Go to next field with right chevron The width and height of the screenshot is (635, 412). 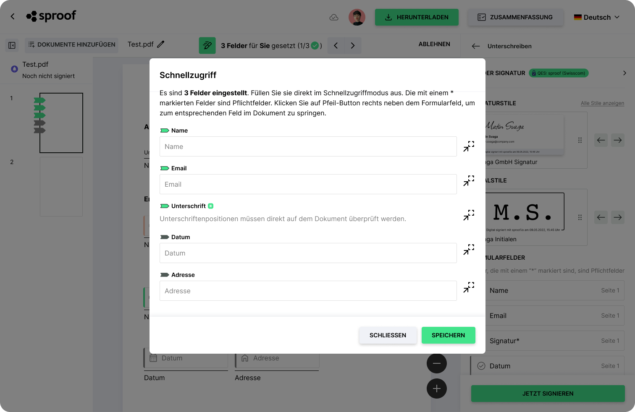point(353,45)
